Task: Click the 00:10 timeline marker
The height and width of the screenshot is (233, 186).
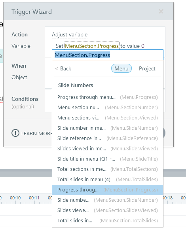Action: pos(15,198)
